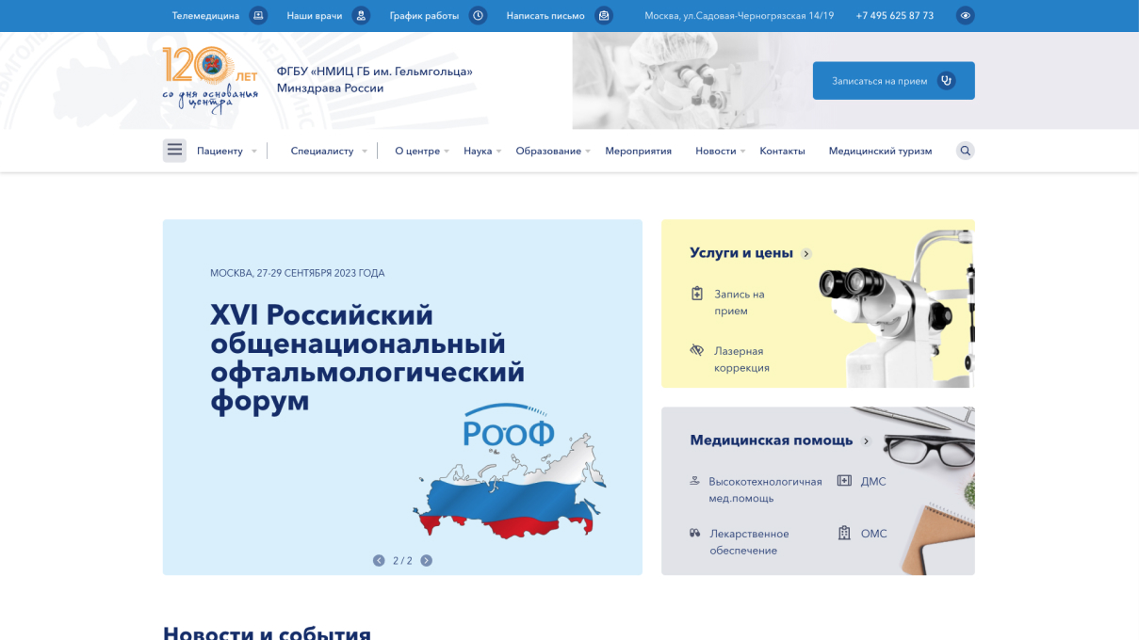Open the Контакты menu item

click(783, 151)
